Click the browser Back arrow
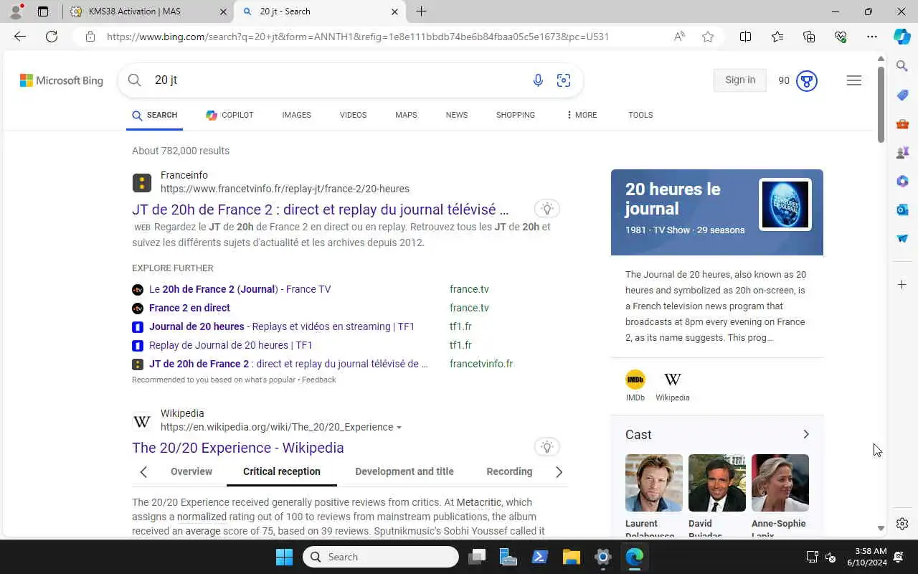Image resolution: width=918 pixels, height=574 pixels. (x=20, y=37)
